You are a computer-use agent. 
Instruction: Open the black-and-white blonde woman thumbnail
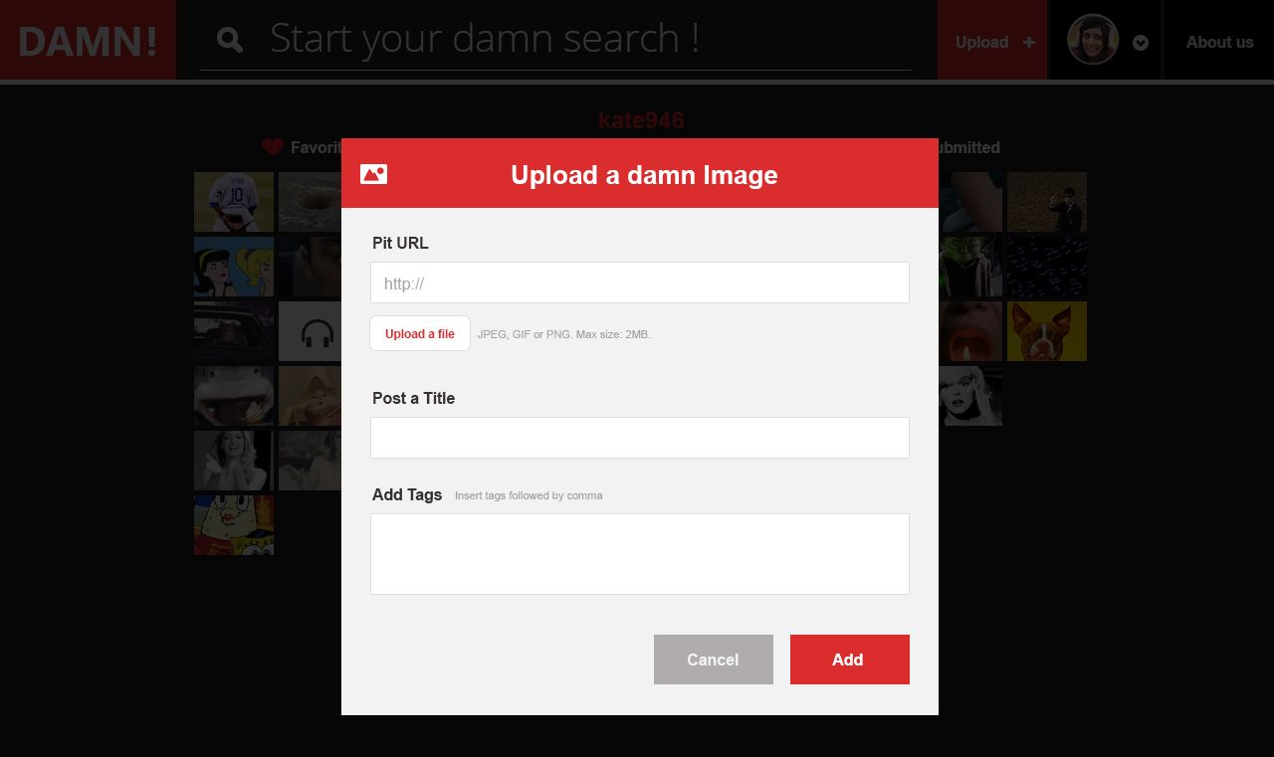point(970,396)
